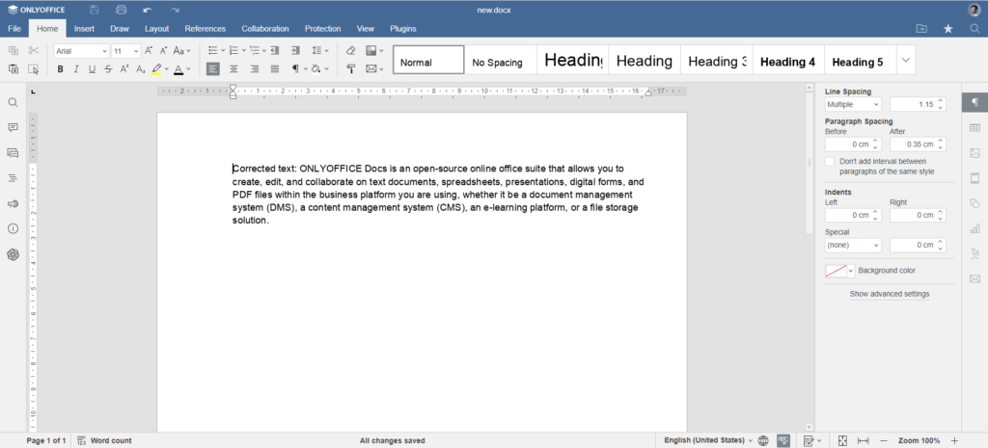Click the clear style eraser icon
Screen dimensions: 988x448
350,50
